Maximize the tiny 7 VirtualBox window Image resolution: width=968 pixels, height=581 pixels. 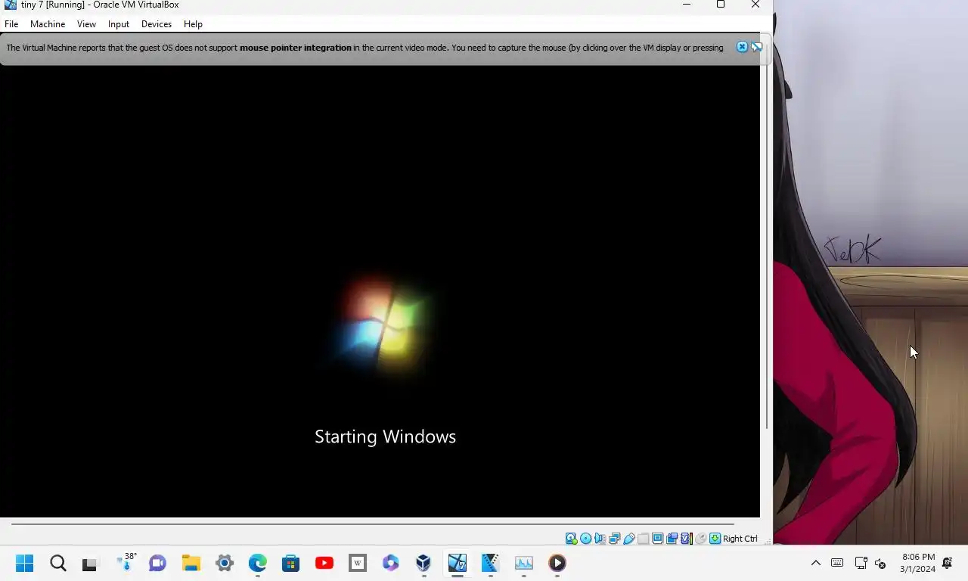point(721,5)
